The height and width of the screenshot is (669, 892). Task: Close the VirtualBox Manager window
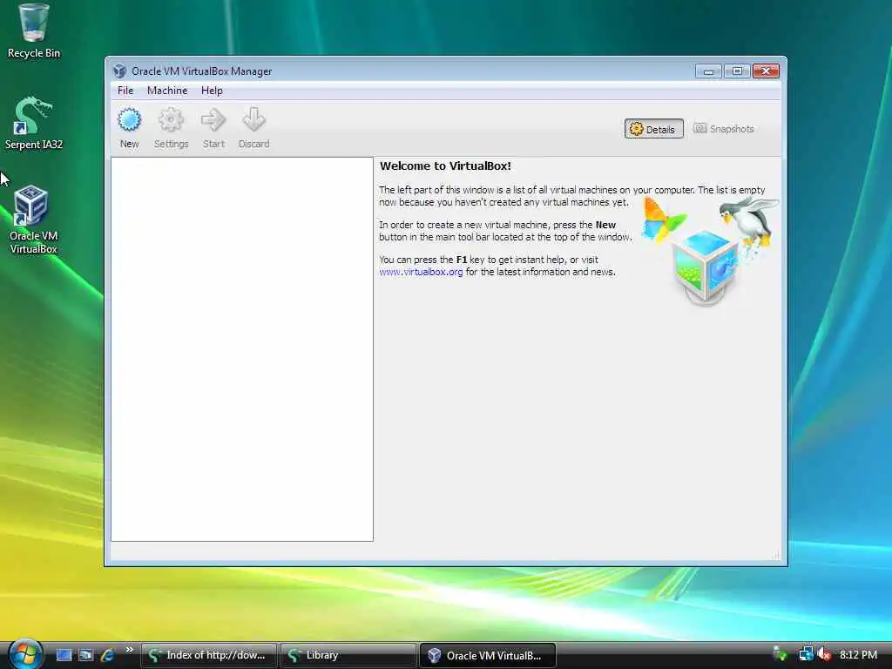pos(766,71)
